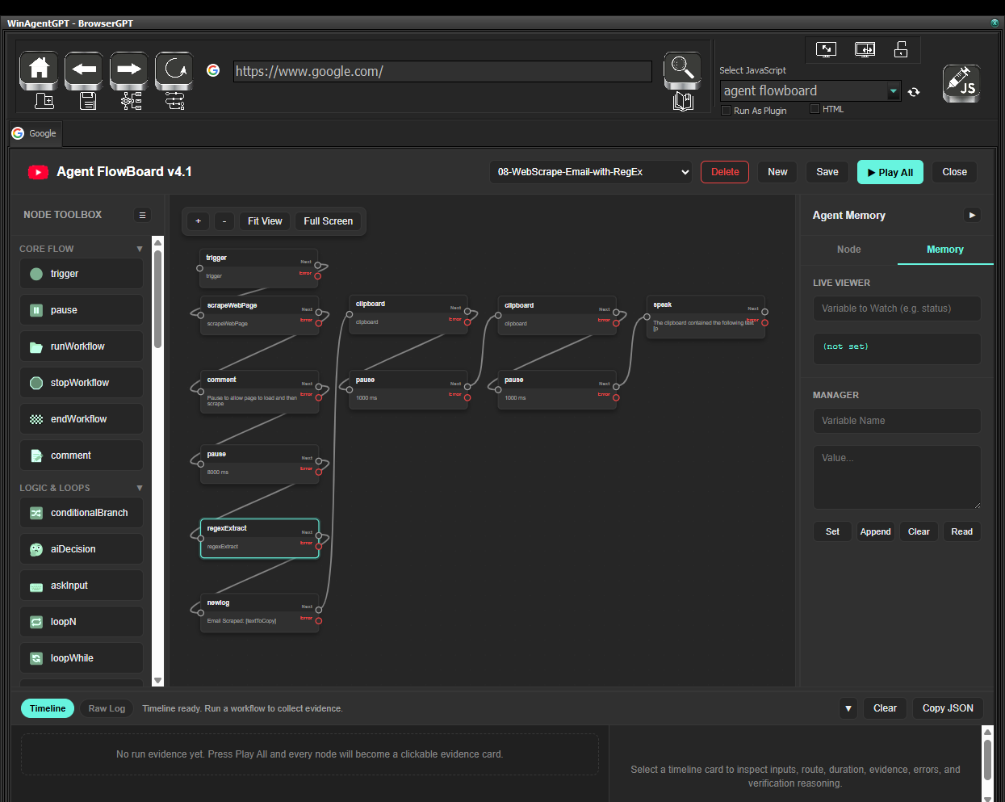Zoom out the canvas with minus button
Screen dimensions: 1005x802
pyautogui.click(x=224, y=221)
